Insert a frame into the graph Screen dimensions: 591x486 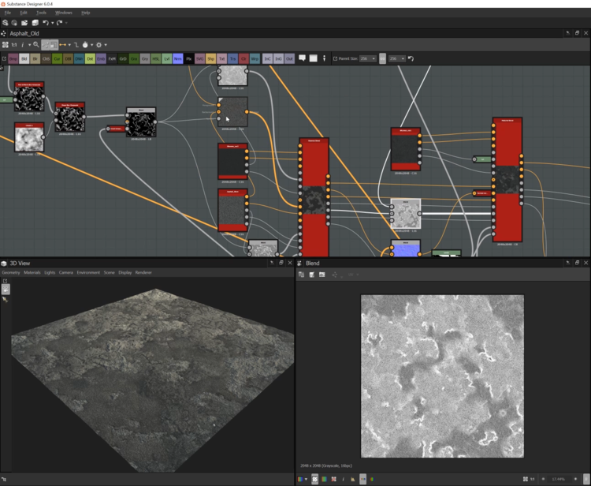click(313, 58)
